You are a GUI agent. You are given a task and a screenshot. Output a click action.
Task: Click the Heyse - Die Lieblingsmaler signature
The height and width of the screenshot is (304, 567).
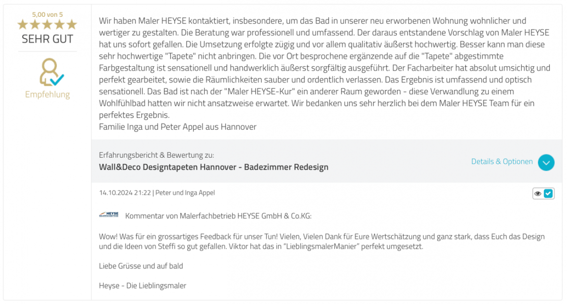(143, 285)
